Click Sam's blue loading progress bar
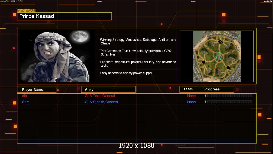 228,102
